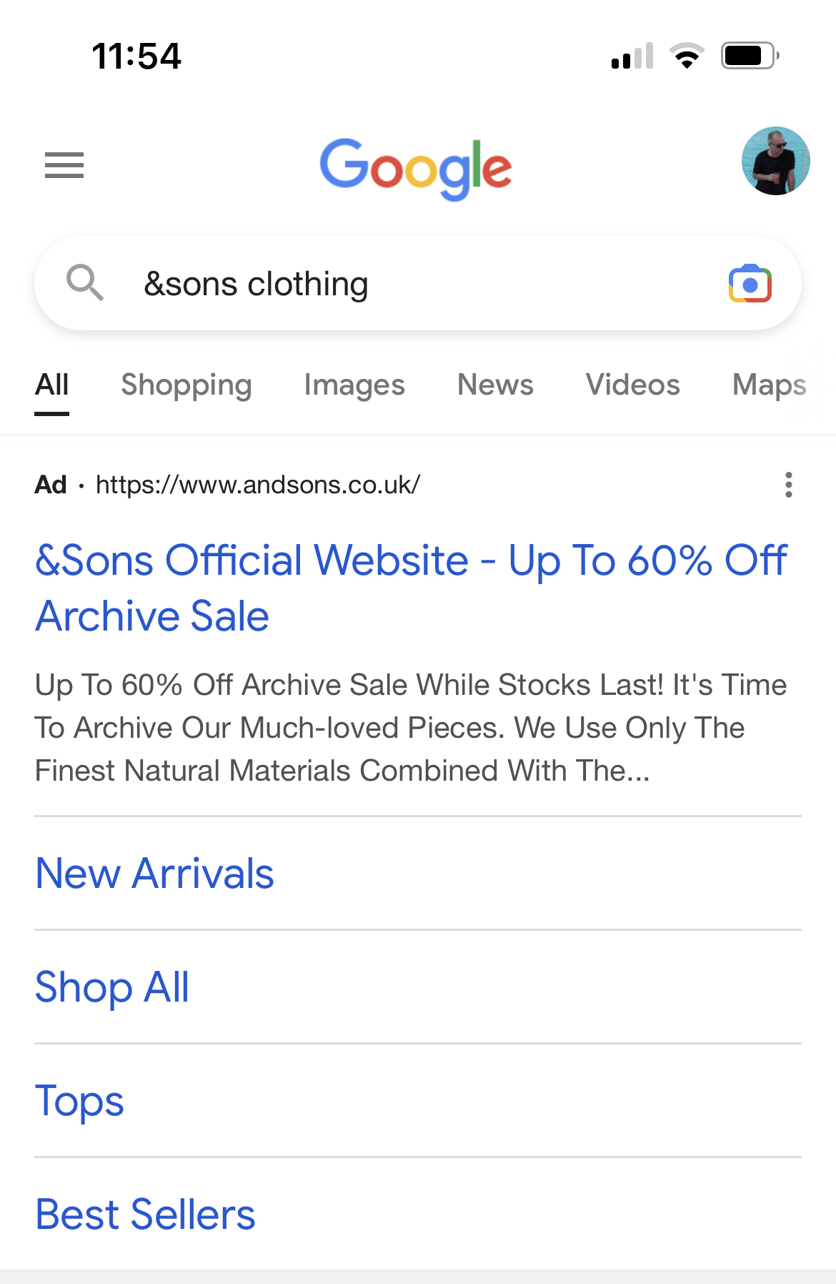Switch to the Shopping tab
Viewport: 836px width, 1284px height.
pos(186,385)
